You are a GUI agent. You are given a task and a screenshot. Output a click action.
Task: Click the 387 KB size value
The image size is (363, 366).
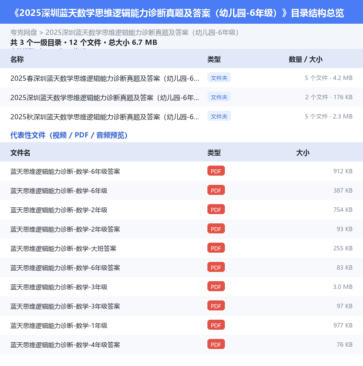[x=343, y=190]
